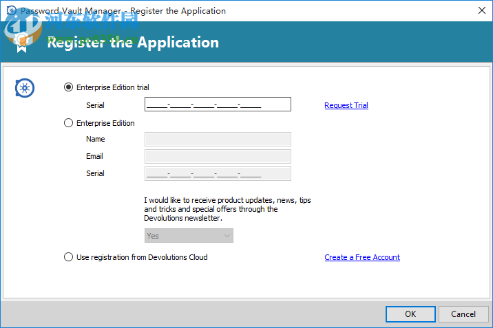Click the Name label
The width and height of the screenshot is (493, 328).
point(96,139)
